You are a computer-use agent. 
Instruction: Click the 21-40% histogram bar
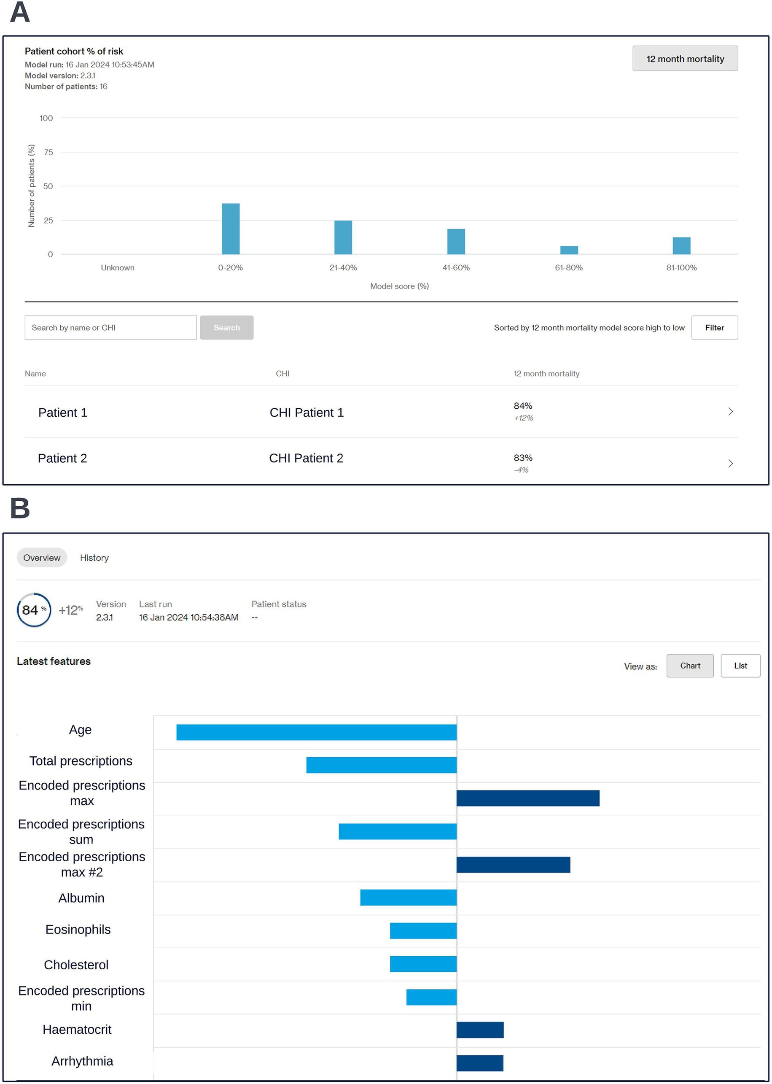pyautogui.click(x=343, y=237)
